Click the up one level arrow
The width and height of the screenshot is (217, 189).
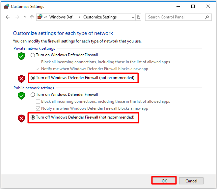pyautogui.click(x=32, y=17)
